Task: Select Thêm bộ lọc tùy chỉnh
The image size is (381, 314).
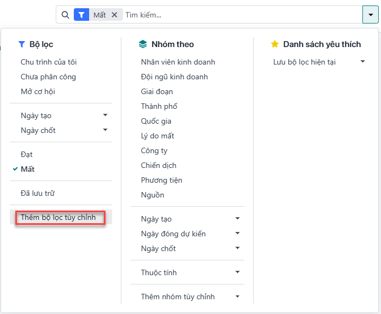Action: (58, 217)
